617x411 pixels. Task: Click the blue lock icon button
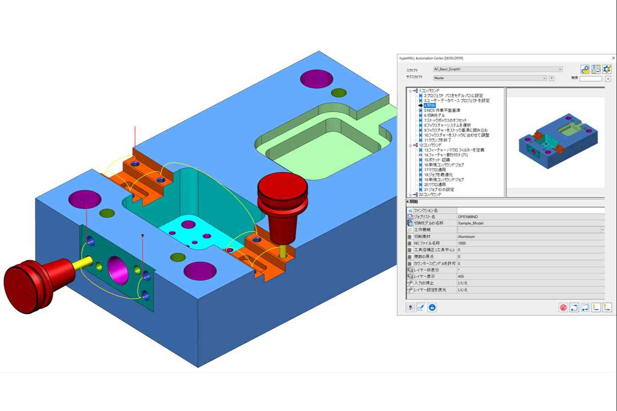pos(432,308)
